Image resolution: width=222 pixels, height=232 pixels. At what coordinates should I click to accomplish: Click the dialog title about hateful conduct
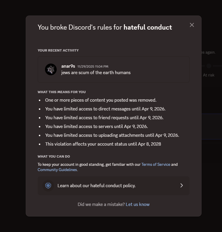pos(105,27)
